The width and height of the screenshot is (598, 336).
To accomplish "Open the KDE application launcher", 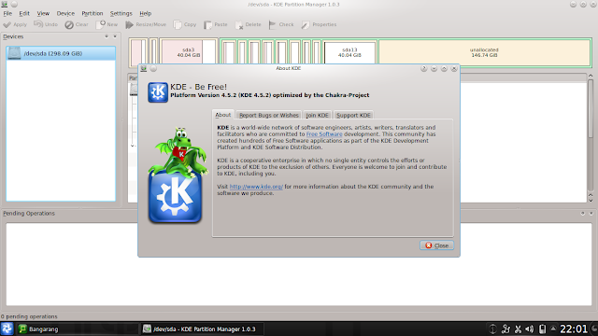I will [x=7, y=329].
